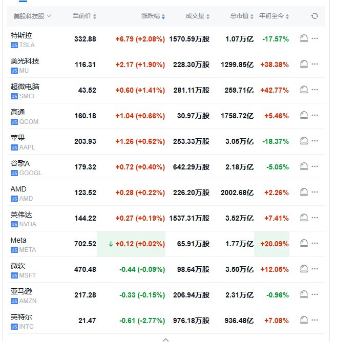
Task: Set price alert bell for 苹果 AAPL
Action: click(304, 141)
